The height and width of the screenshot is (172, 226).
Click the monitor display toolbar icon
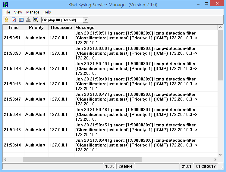tap(36, 20)
